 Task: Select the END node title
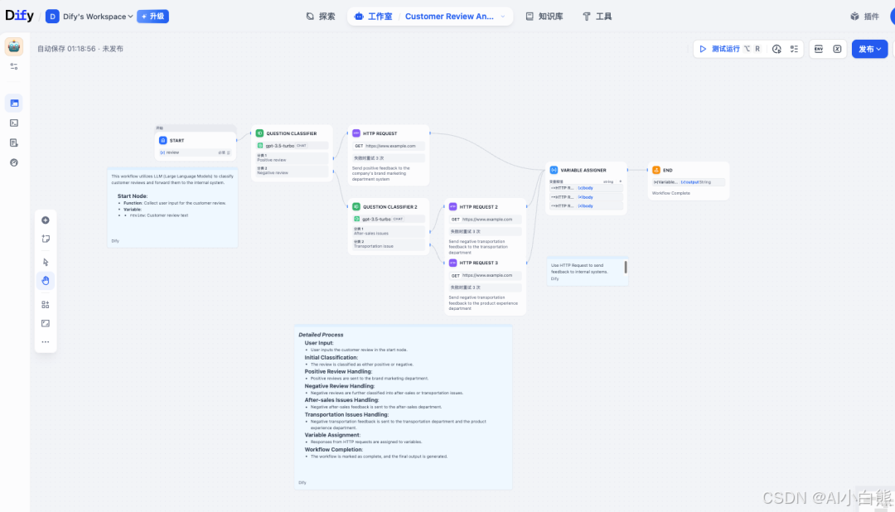tap(668, 170)
